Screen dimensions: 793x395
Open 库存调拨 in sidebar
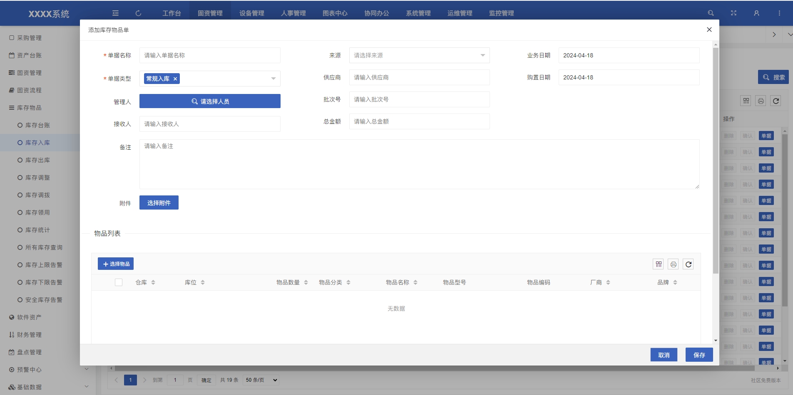coord(37,195)
